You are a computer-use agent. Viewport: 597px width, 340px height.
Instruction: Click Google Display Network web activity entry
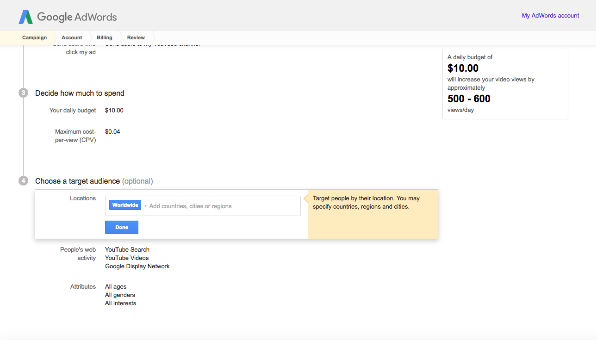tap(137, 266)
